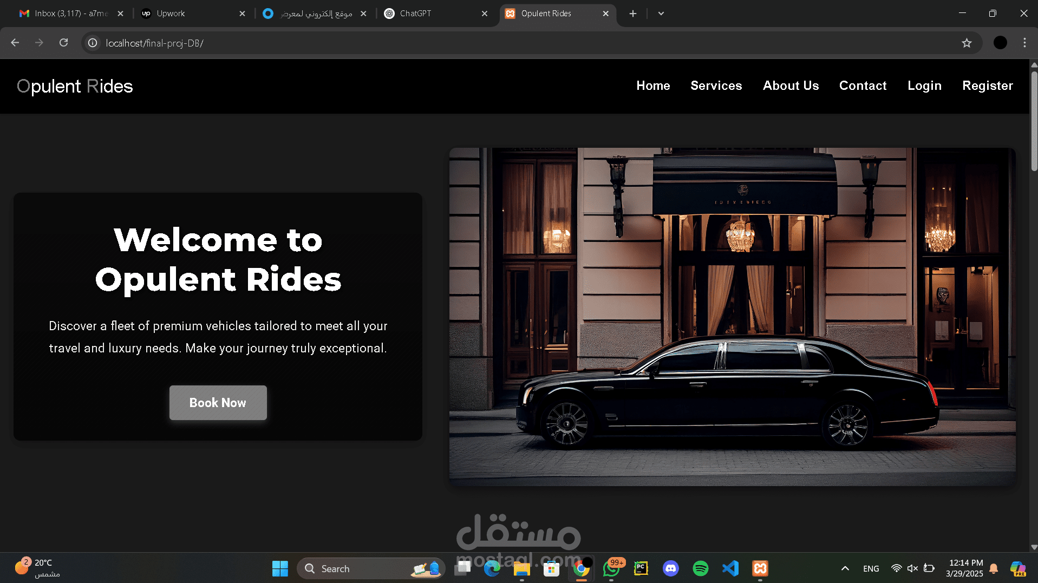Click the muted volume icon
Screen dimensions: 1038x583
click(912, 568)
